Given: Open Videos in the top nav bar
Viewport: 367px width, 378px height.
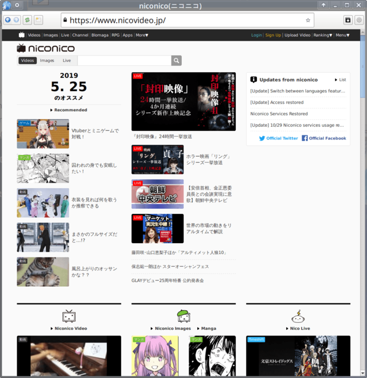Looking at the screenshot, I should point(34,35).
